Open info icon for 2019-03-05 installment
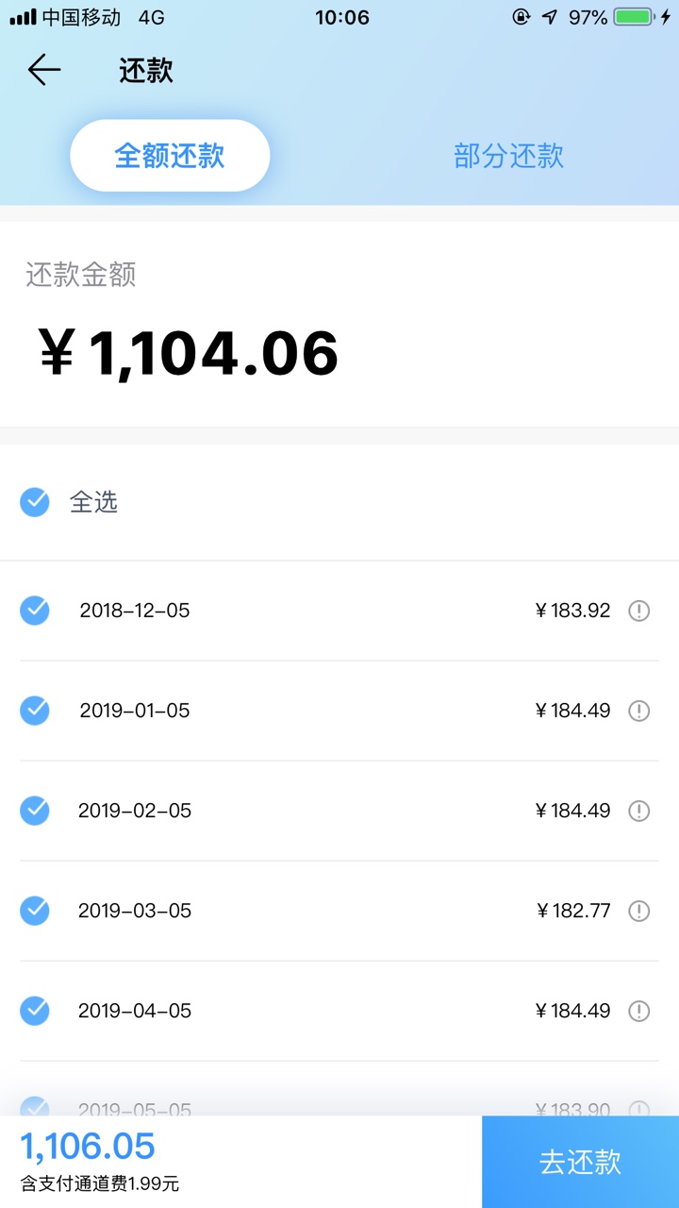This screenshot has width=679, height=1208. click(639, 911)
